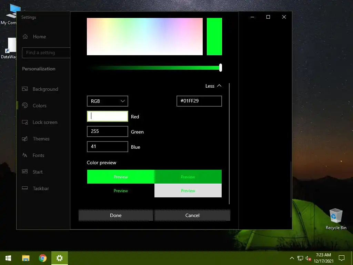Click the Lock screen icon
The width and height of the screenshot is (353, 265).
point(25,122)
